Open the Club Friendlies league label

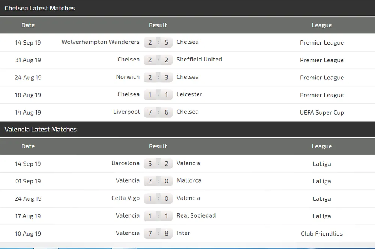point(322,234)
